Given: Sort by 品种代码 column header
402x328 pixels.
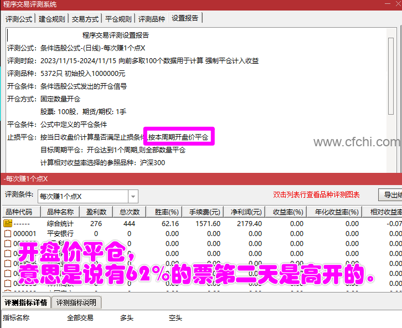Looking at the screenshot, I should coord(22,212).
